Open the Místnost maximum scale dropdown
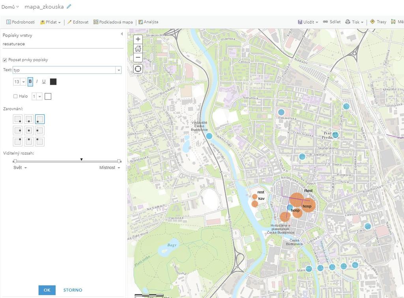 coord(110,168)
